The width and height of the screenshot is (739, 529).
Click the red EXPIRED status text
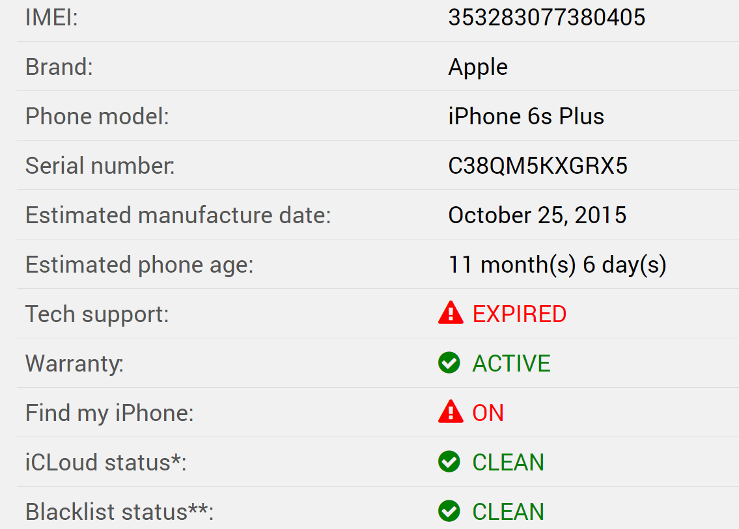pos(519,314)
